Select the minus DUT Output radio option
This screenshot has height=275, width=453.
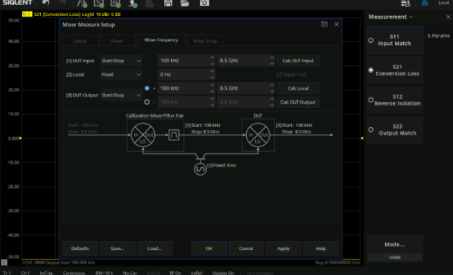click(147, 102)
